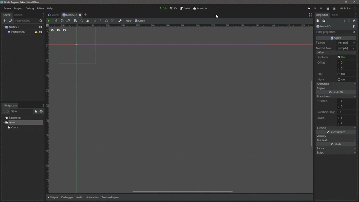Screen dimensions: 359x202
Task: Enable the Flip H checkbox
Action: point(339,74)
